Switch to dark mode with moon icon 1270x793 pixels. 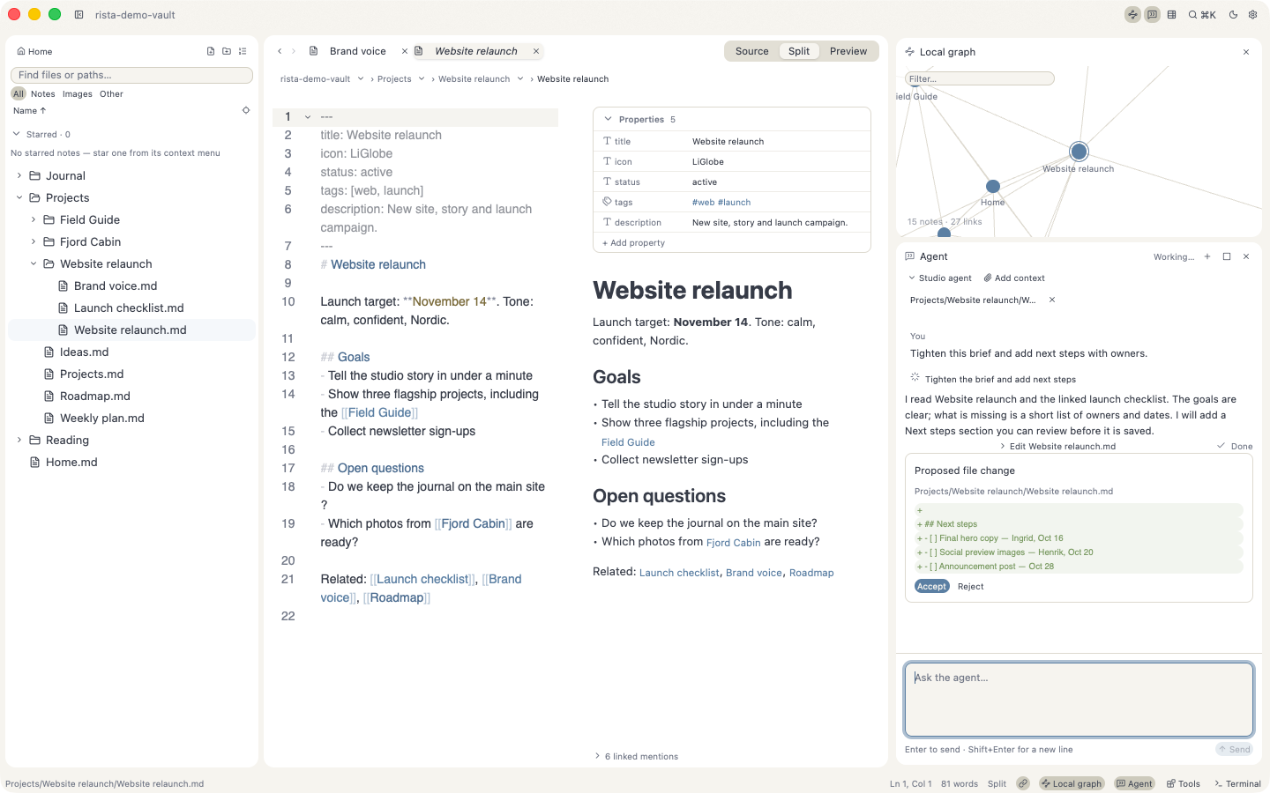tap(1233, 14)
